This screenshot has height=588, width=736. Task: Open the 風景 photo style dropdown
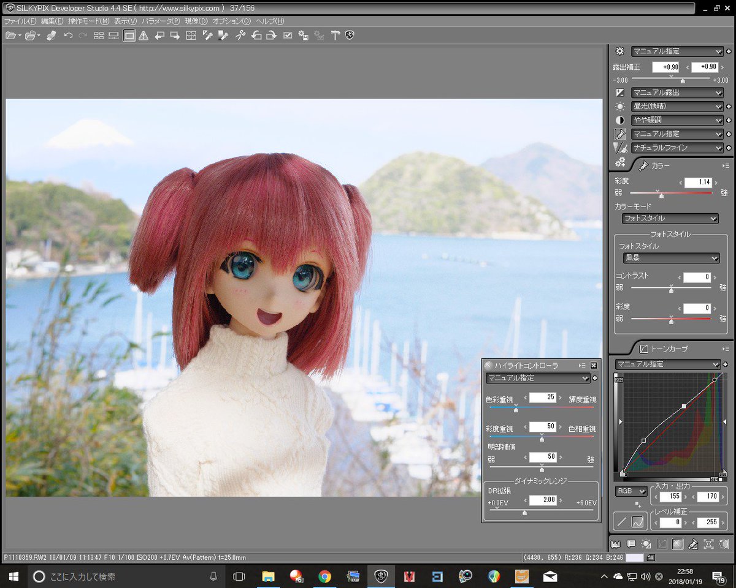[x=671, y=258]
